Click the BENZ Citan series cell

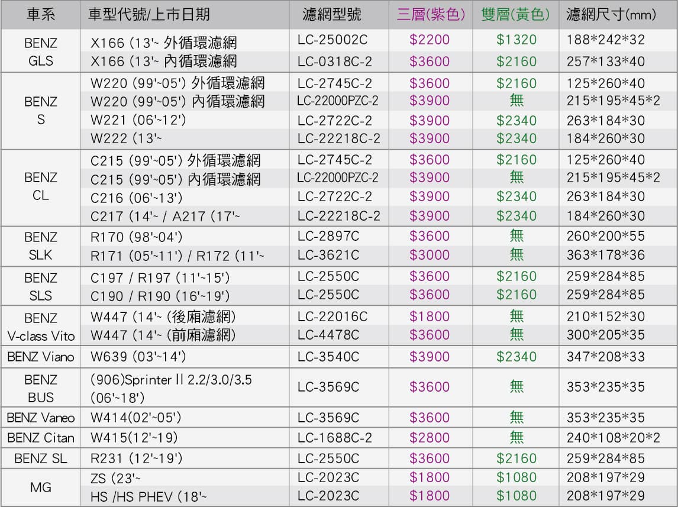click(41, 438)
